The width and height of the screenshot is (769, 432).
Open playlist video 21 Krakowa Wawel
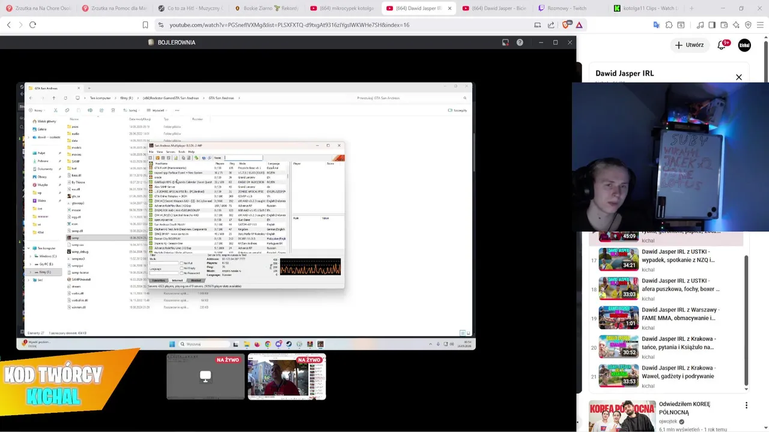pos(667,376)
